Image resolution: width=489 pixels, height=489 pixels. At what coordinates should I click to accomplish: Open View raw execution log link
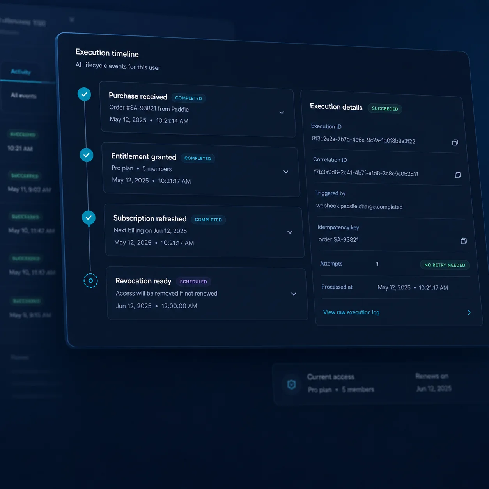(351, 312)
